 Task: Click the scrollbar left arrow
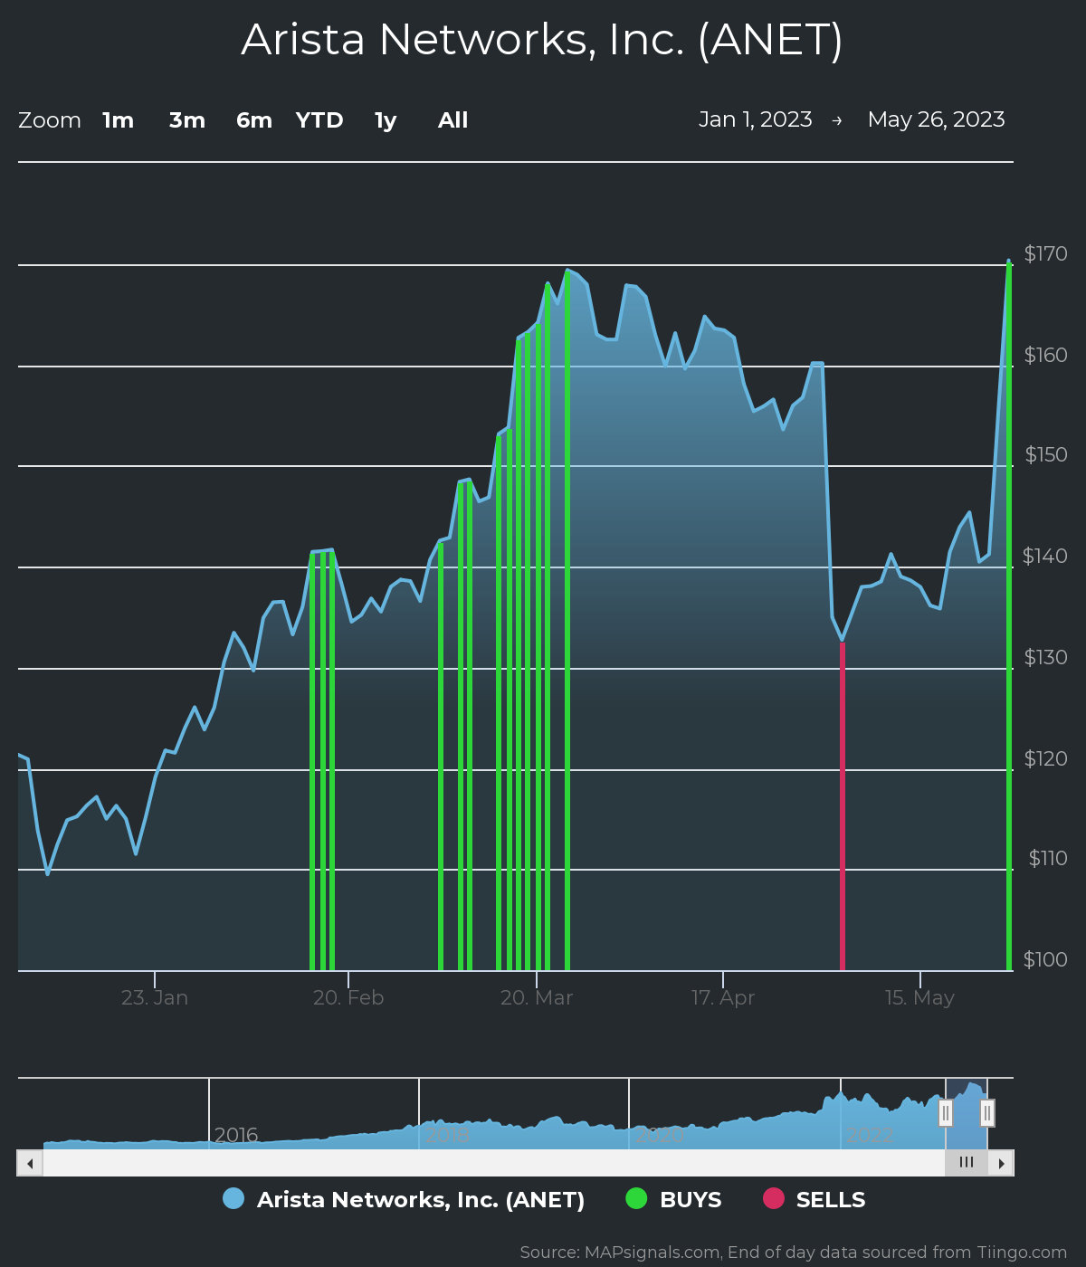(30, 1163)
